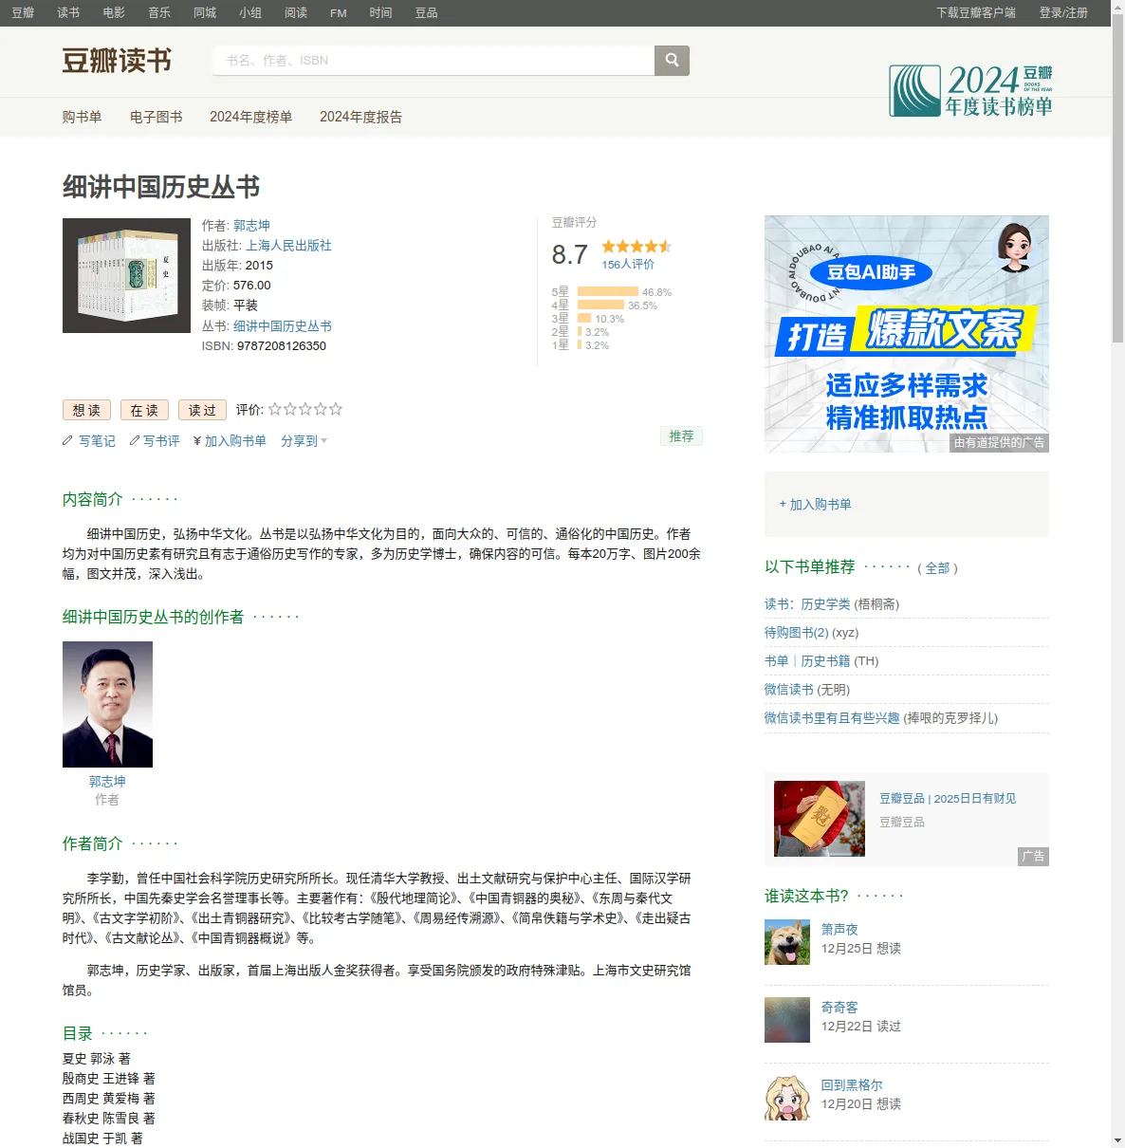1125x1148 pixels.
Task: Open publisher 上海人民出版社 link
Action: coord(288,246)
